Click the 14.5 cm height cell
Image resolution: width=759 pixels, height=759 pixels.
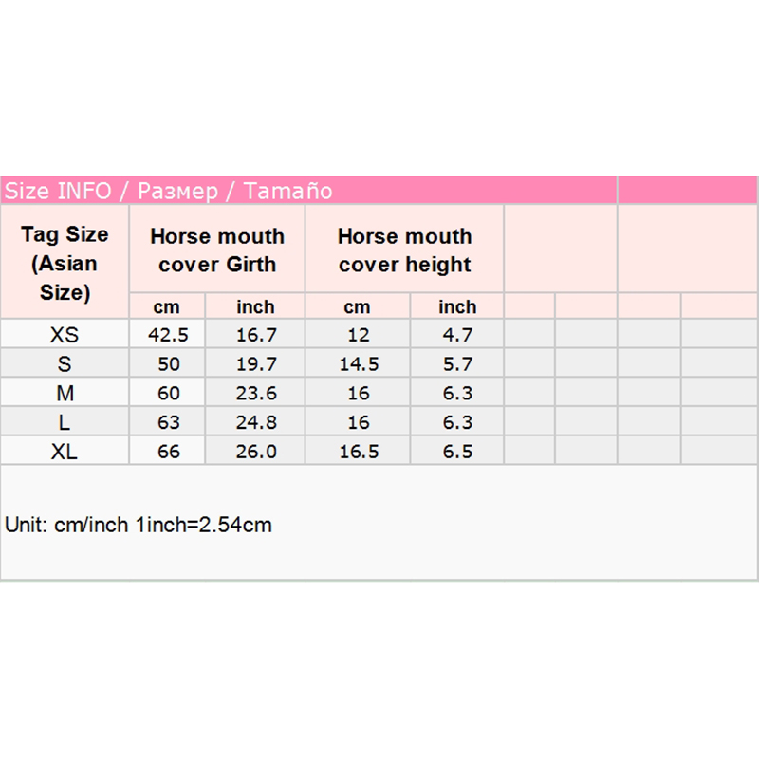358,364
